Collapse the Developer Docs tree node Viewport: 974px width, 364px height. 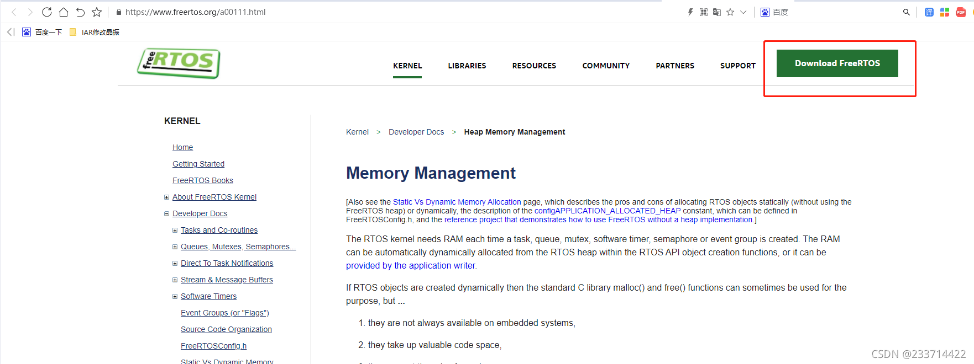tap(166, 213)
